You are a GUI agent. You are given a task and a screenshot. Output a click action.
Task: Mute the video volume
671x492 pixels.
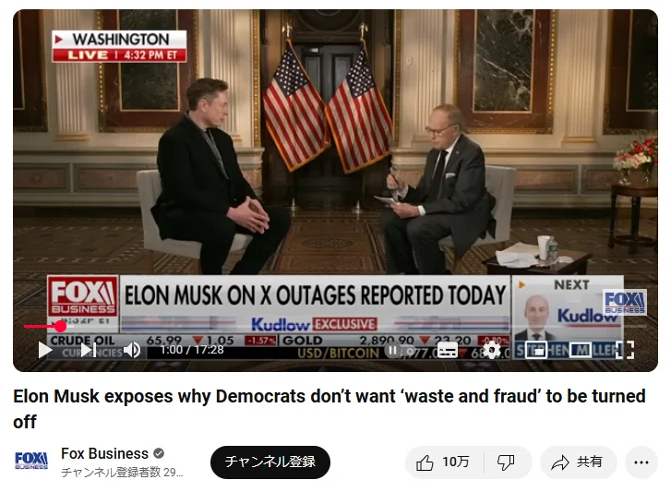(x=132, y=350)
